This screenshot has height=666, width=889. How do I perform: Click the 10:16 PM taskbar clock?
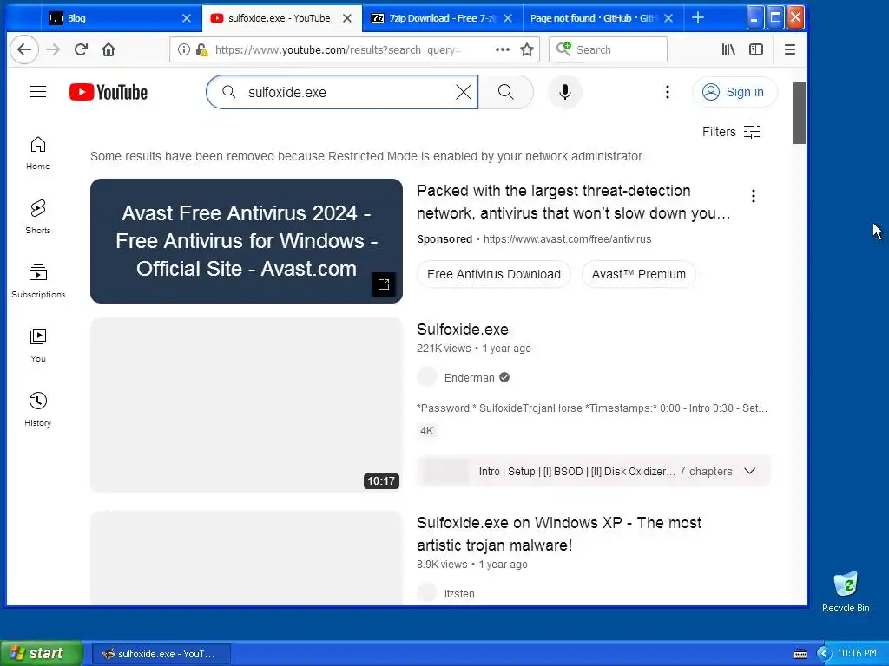(857, 654)
